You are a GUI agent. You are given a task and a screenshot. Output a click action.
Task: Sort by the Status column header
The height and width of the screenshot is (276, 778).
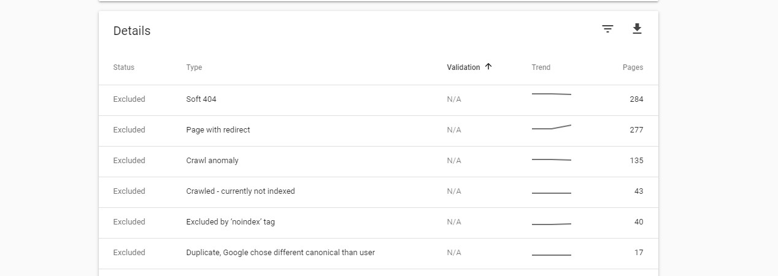tap(124, 67)
